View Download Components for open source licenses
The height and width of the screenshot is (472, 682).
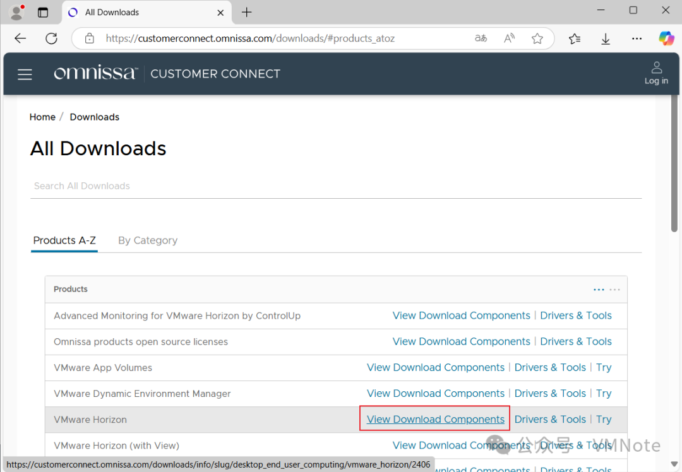click(x=461, y=341)
